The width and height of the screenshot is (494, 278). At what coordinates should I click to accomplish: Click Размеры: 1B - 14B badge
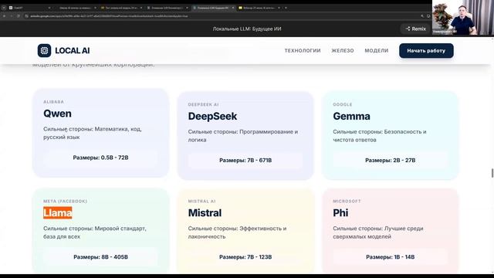point(390,257)
